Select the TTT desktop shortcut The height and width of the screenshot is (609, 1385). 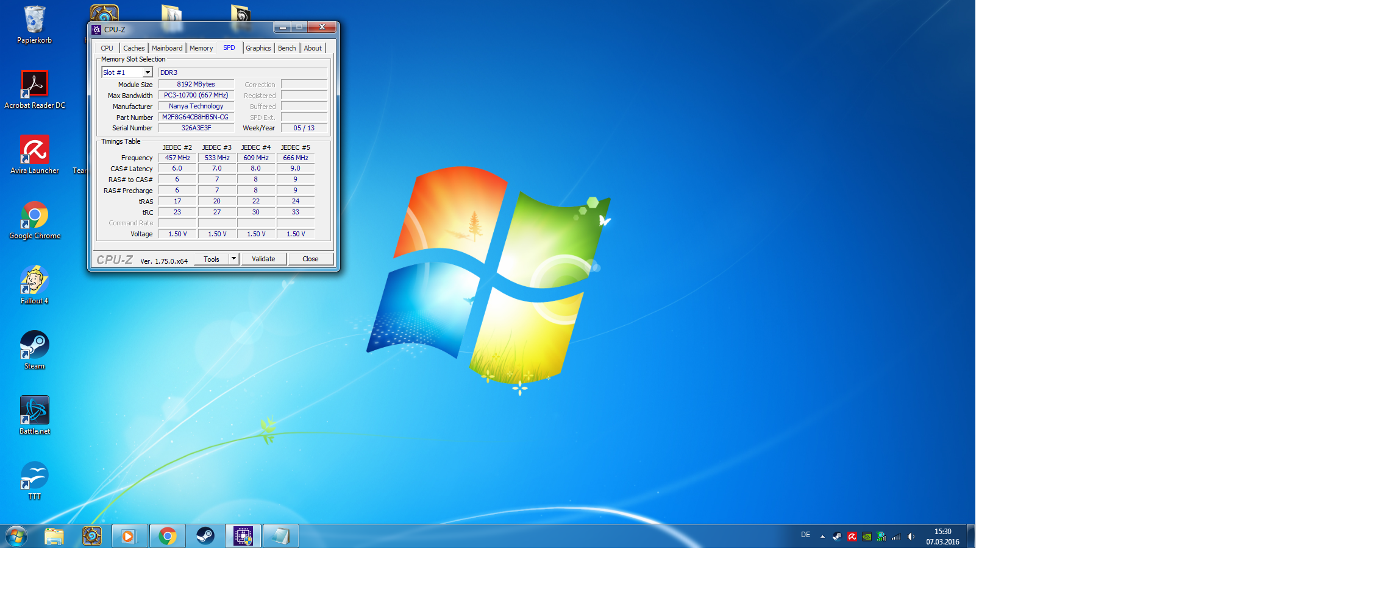click(34, 481)
